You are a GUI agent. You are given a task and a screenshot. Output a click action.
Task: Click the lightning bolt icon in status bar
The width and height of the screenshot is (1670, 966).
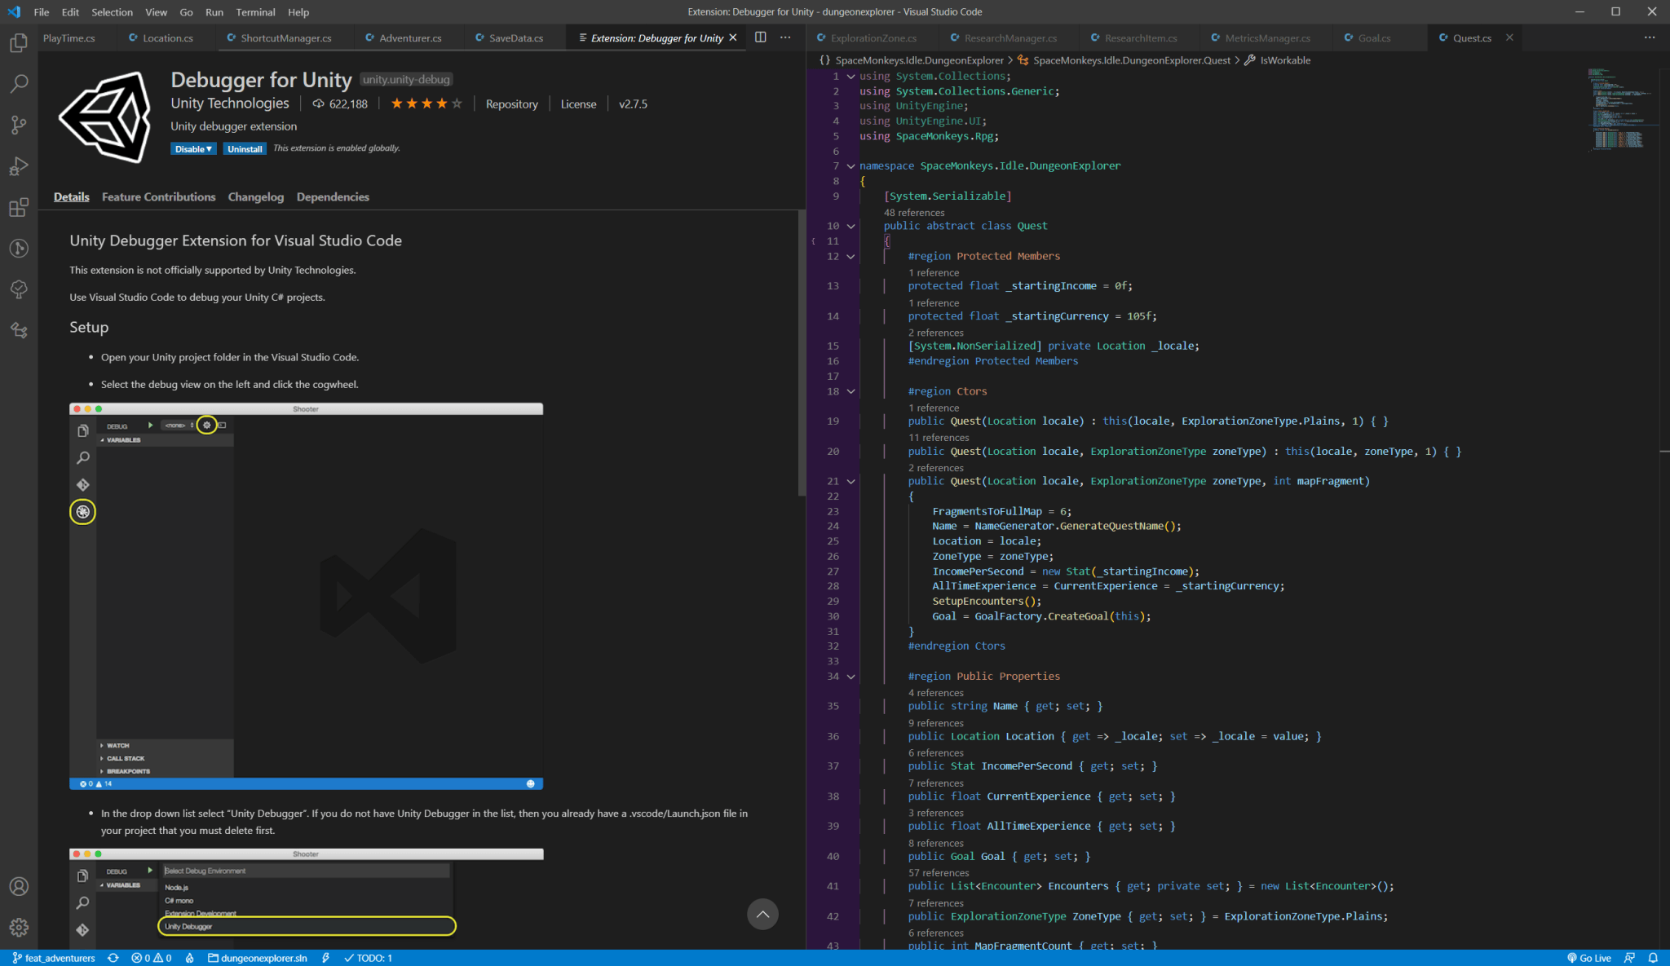[325, 958]
